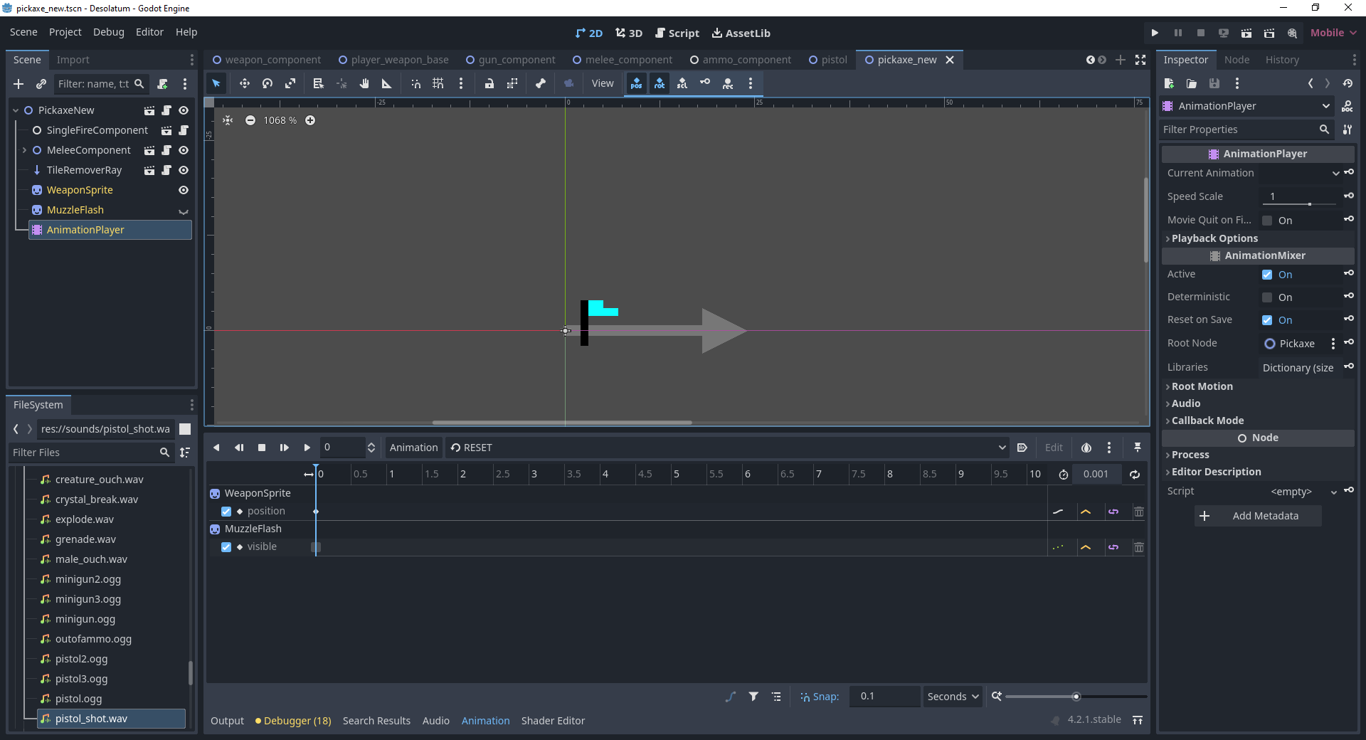The image size is (1366, 740).
Task: Toggle smart snapping with the magnet icon
Action: click(415, 83)
